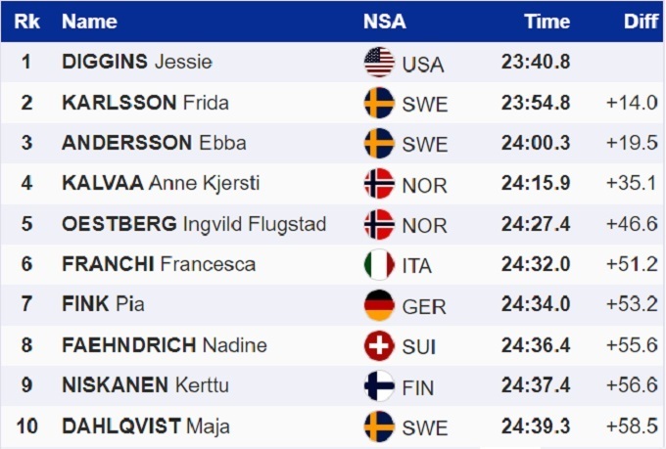Image resolution: width=666 pixels, height=449 pixels.
Task: Open NISKANEN Kerttu's name link
Action: coord(145,385)
